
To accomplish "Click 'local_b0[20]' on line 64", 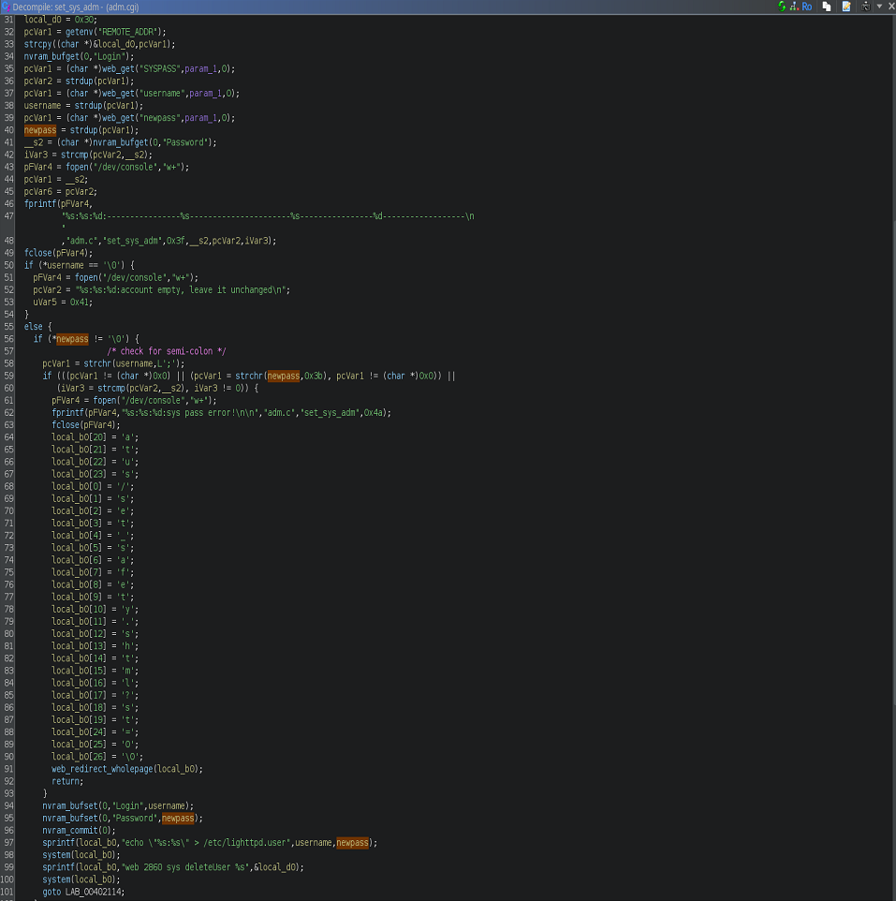I will (80, 437).
